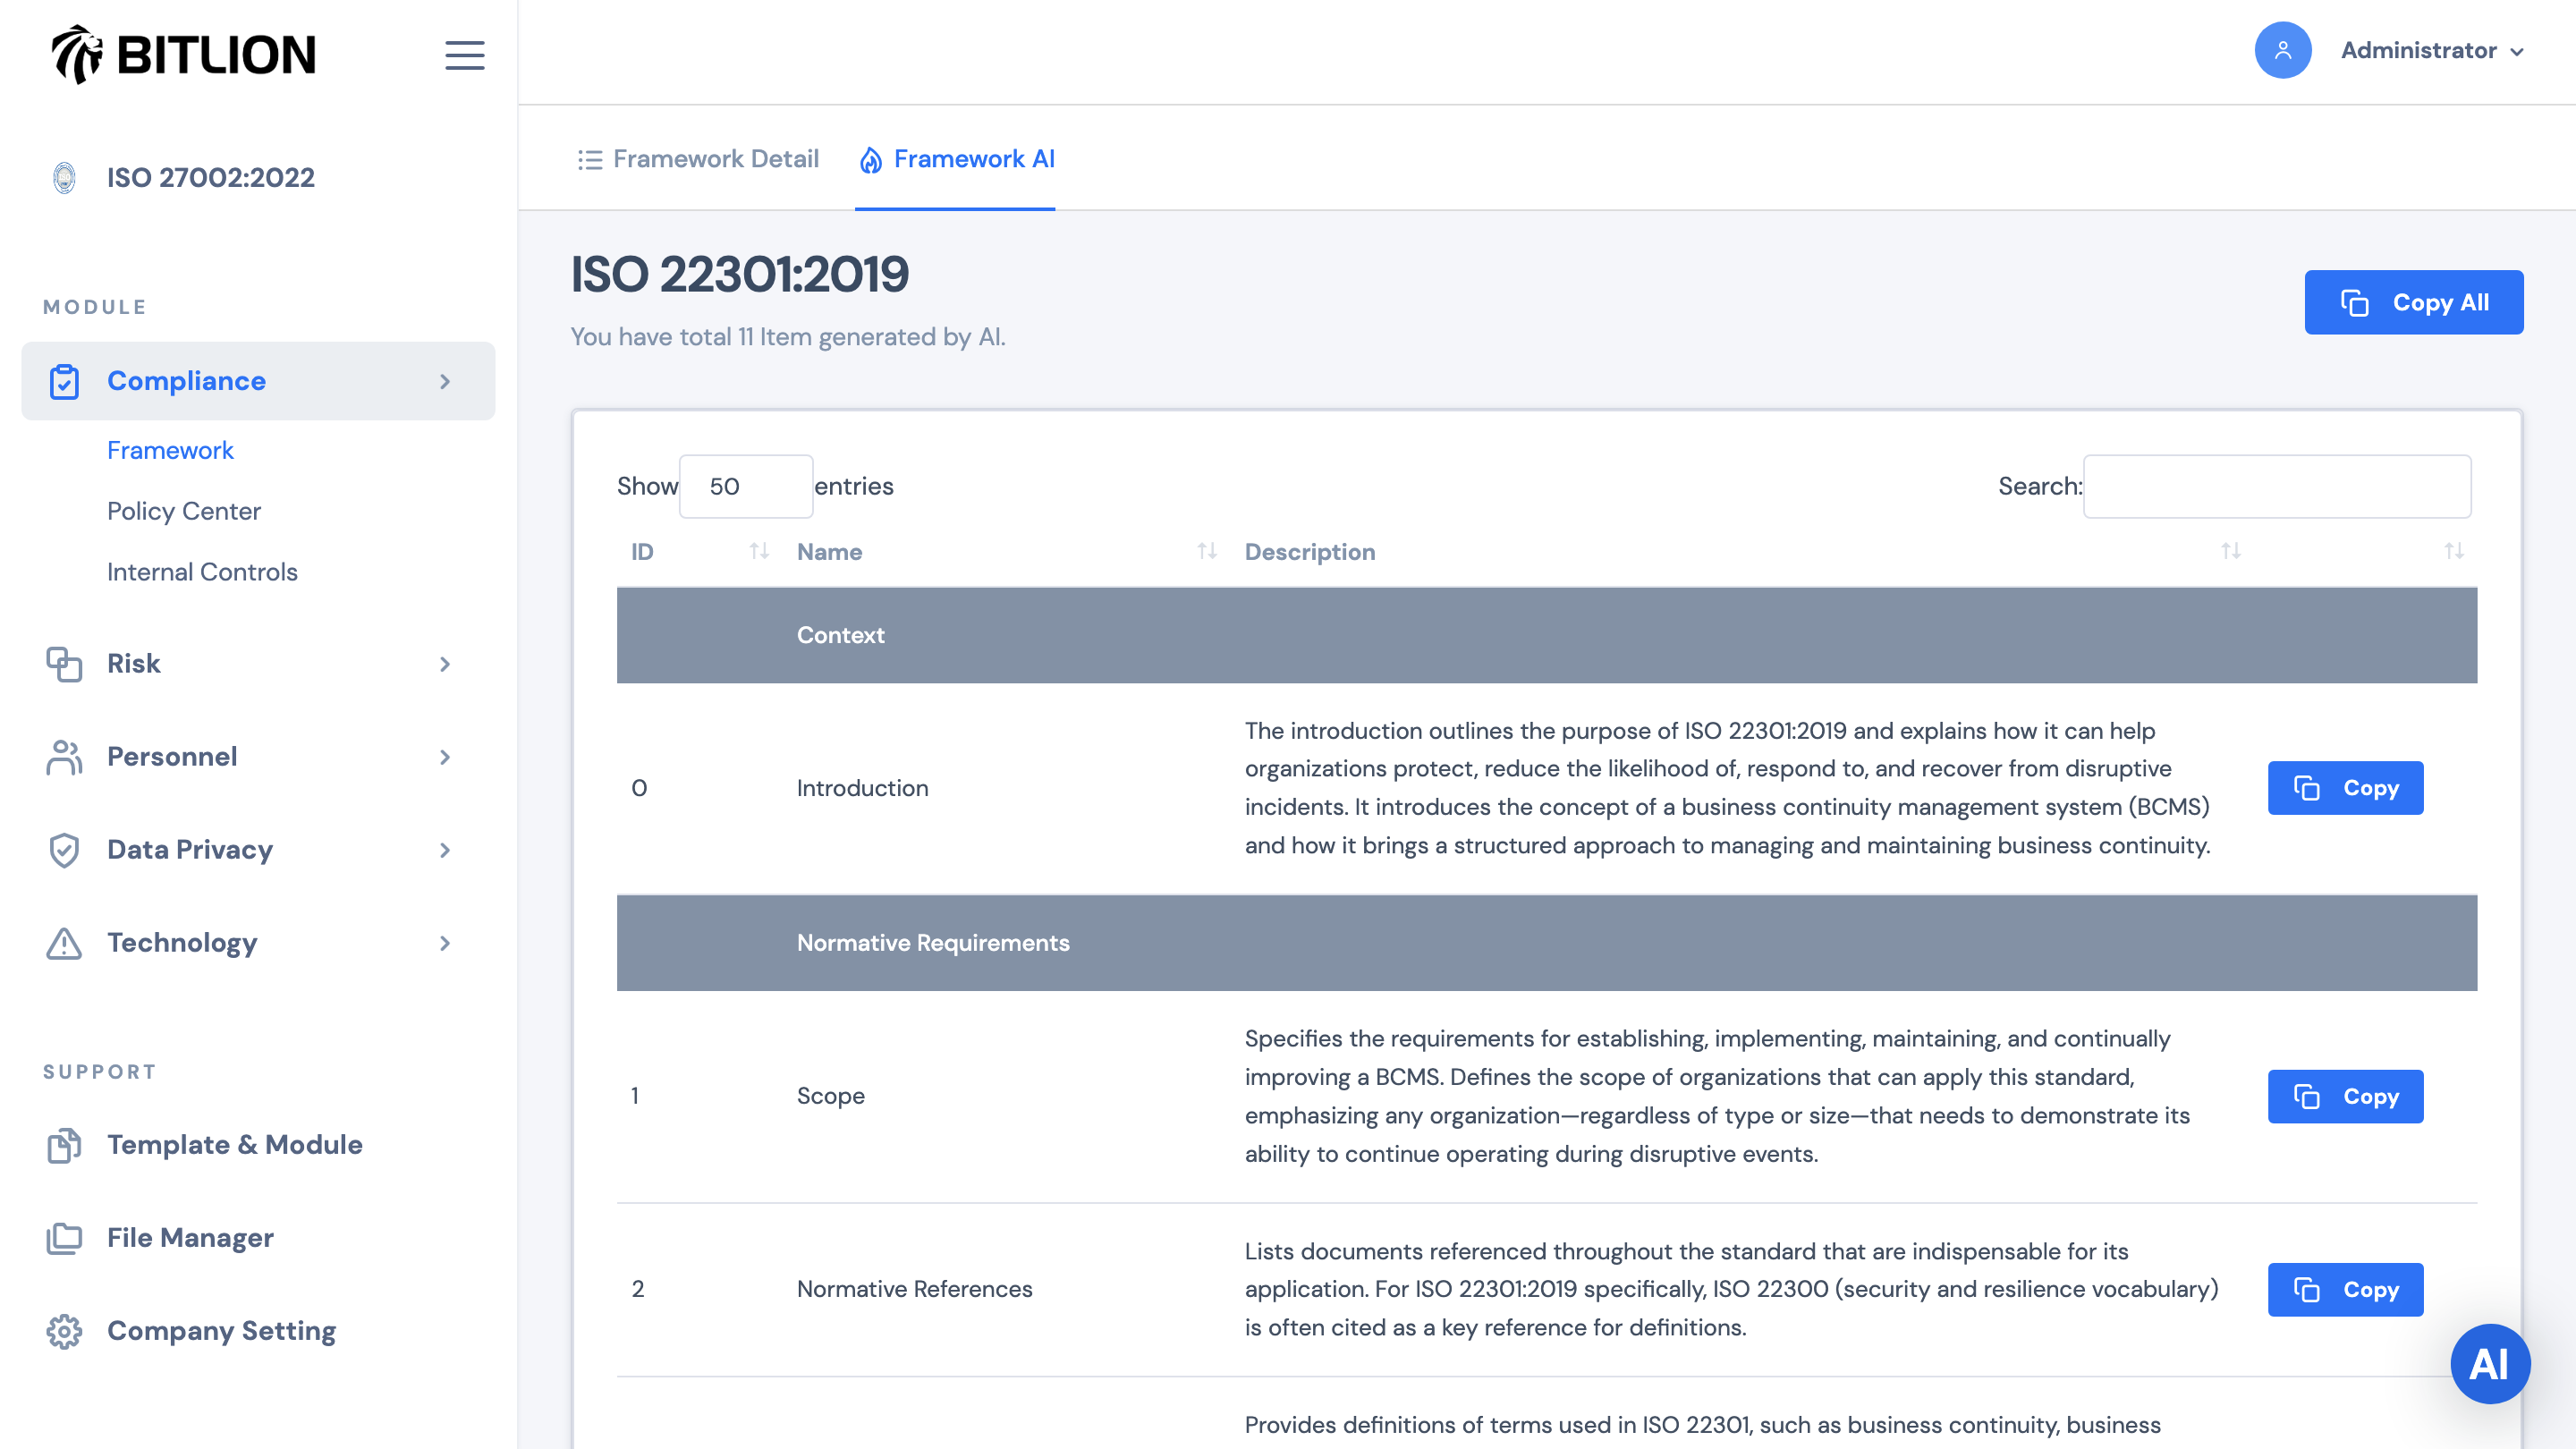
Task: Expand the Data Privacy chevron
Action: [x=445, y=850]
